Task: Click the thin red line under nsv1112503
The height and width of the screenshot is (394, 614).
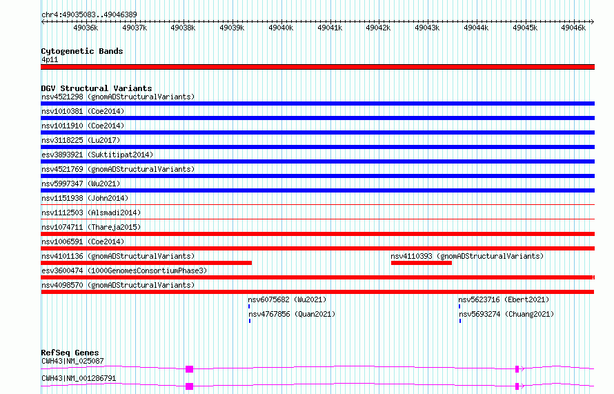Action: click(317, 219)
